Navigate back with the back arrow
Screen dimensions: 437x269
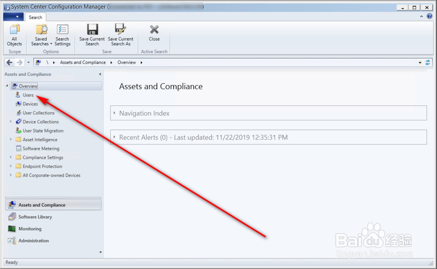[x=9, y=62]
